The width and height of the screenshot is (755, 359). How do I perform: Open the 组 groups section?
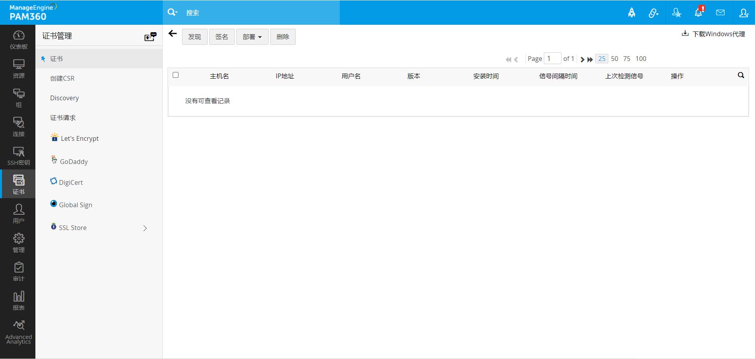(x=18, y=98)
